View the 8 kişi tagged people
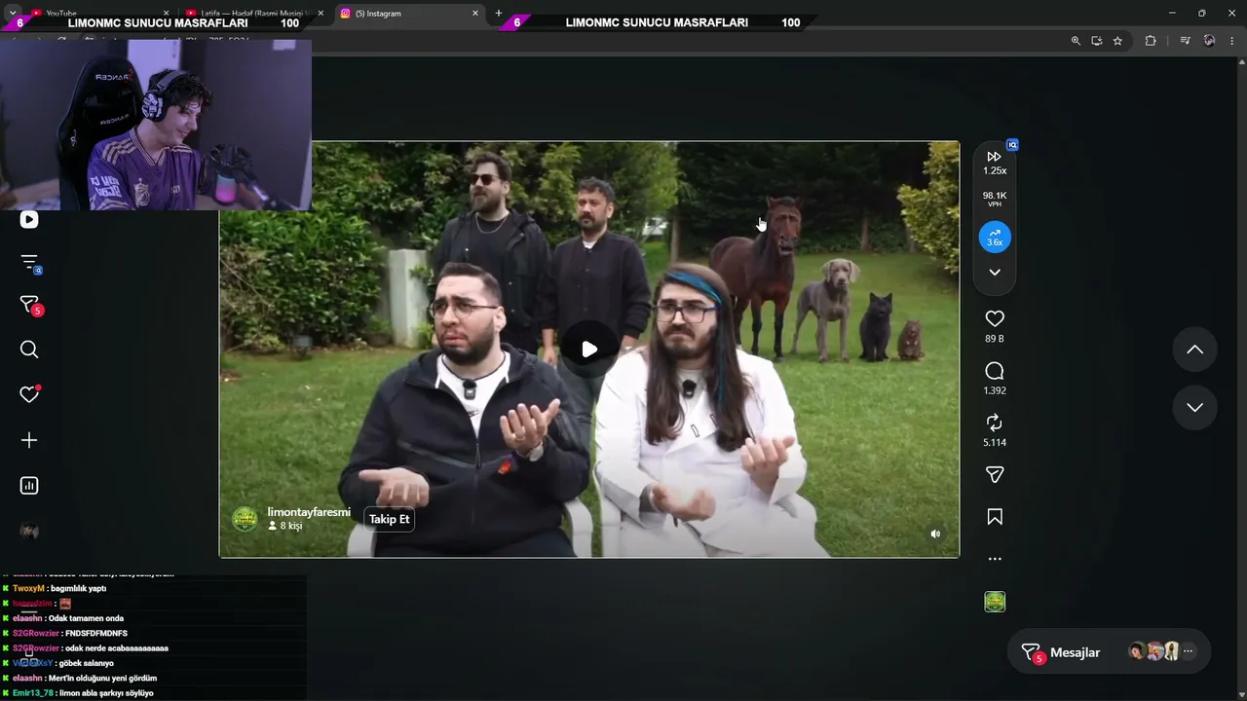This screenshot has width=1247, height=701. (x=285, y=526)
